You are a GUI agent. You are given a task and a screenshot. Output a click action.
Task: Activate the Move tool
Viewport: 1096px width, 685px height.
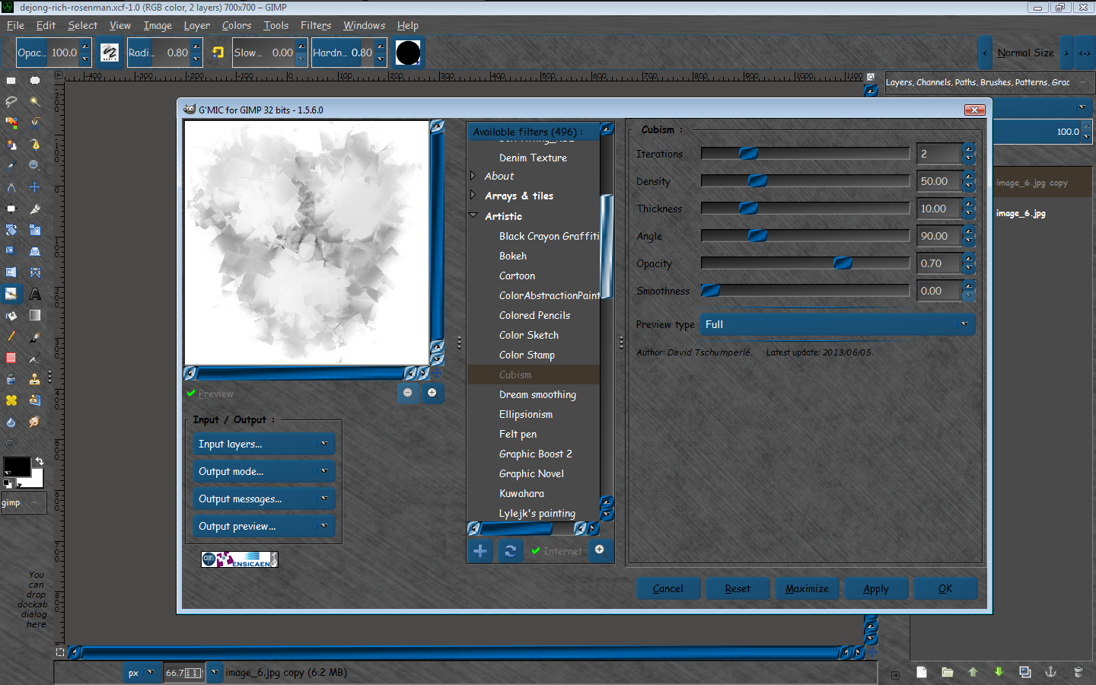tap(35, 186)
